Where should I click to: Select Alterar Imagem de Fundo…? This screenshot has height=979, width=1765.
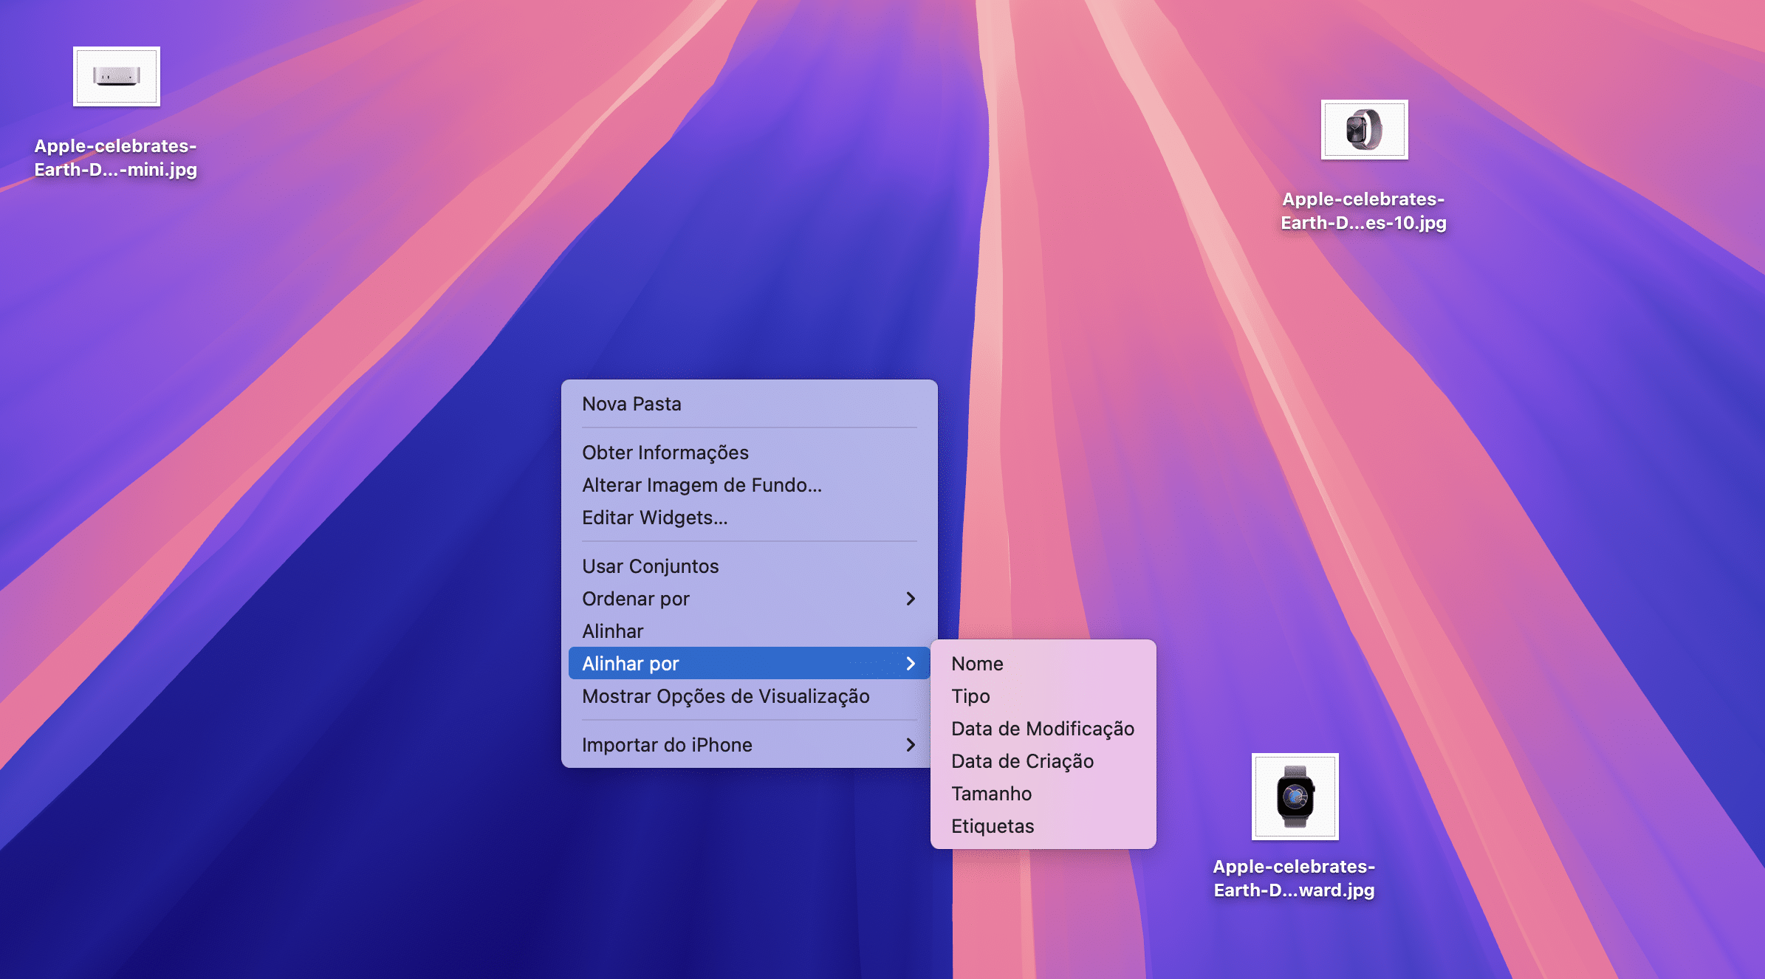click(x=749, y=485)
